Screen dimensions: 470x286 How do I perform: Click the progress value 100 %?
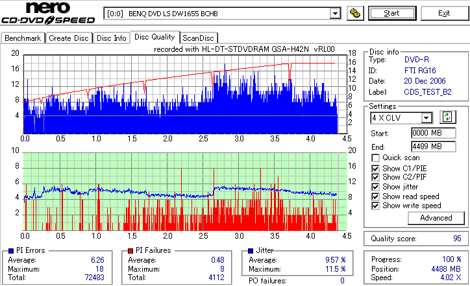tap(451, 259)
